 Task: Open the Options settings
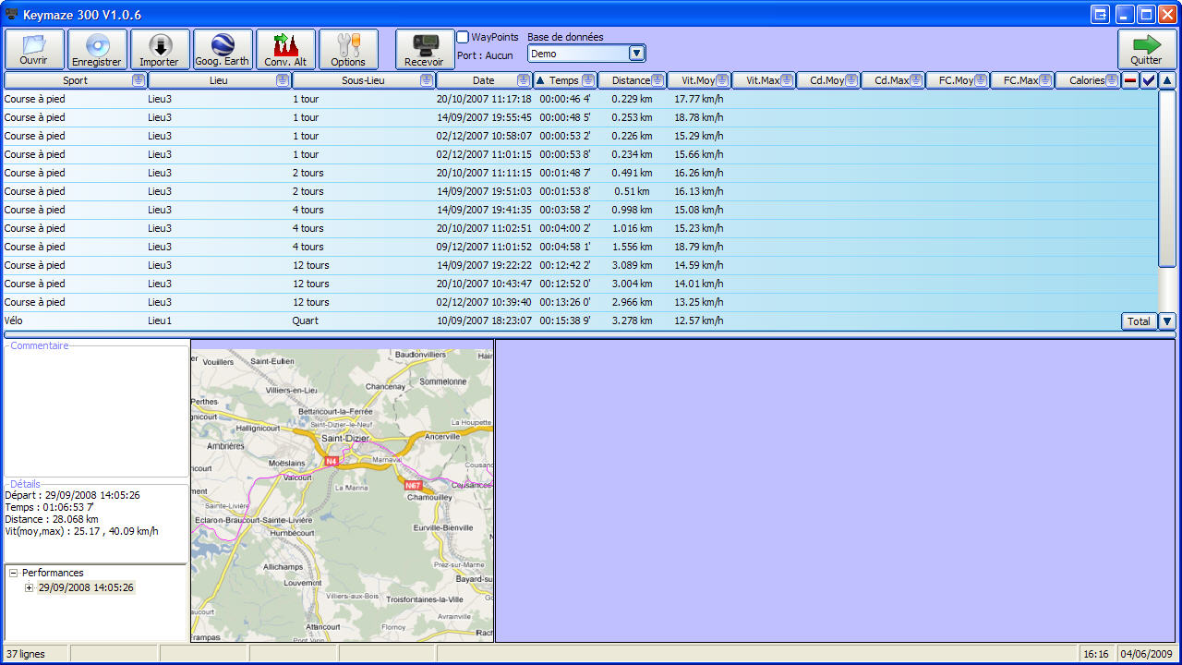348,49
